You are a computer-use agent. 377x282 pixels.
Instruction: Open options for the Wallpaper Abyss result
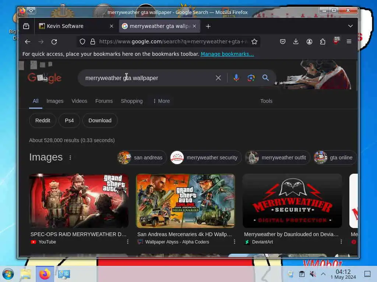(x=235, y=242)
